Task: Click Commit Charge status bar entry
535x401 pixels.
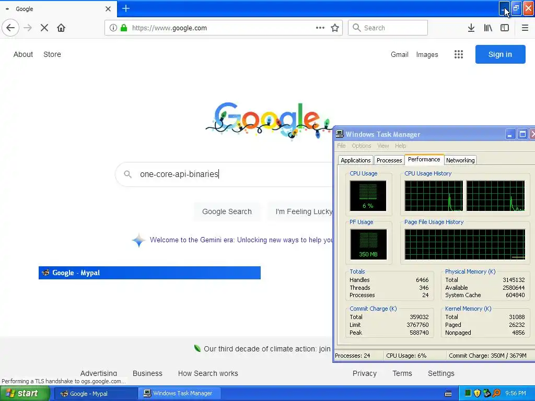Action: click(x=488, y=356)
